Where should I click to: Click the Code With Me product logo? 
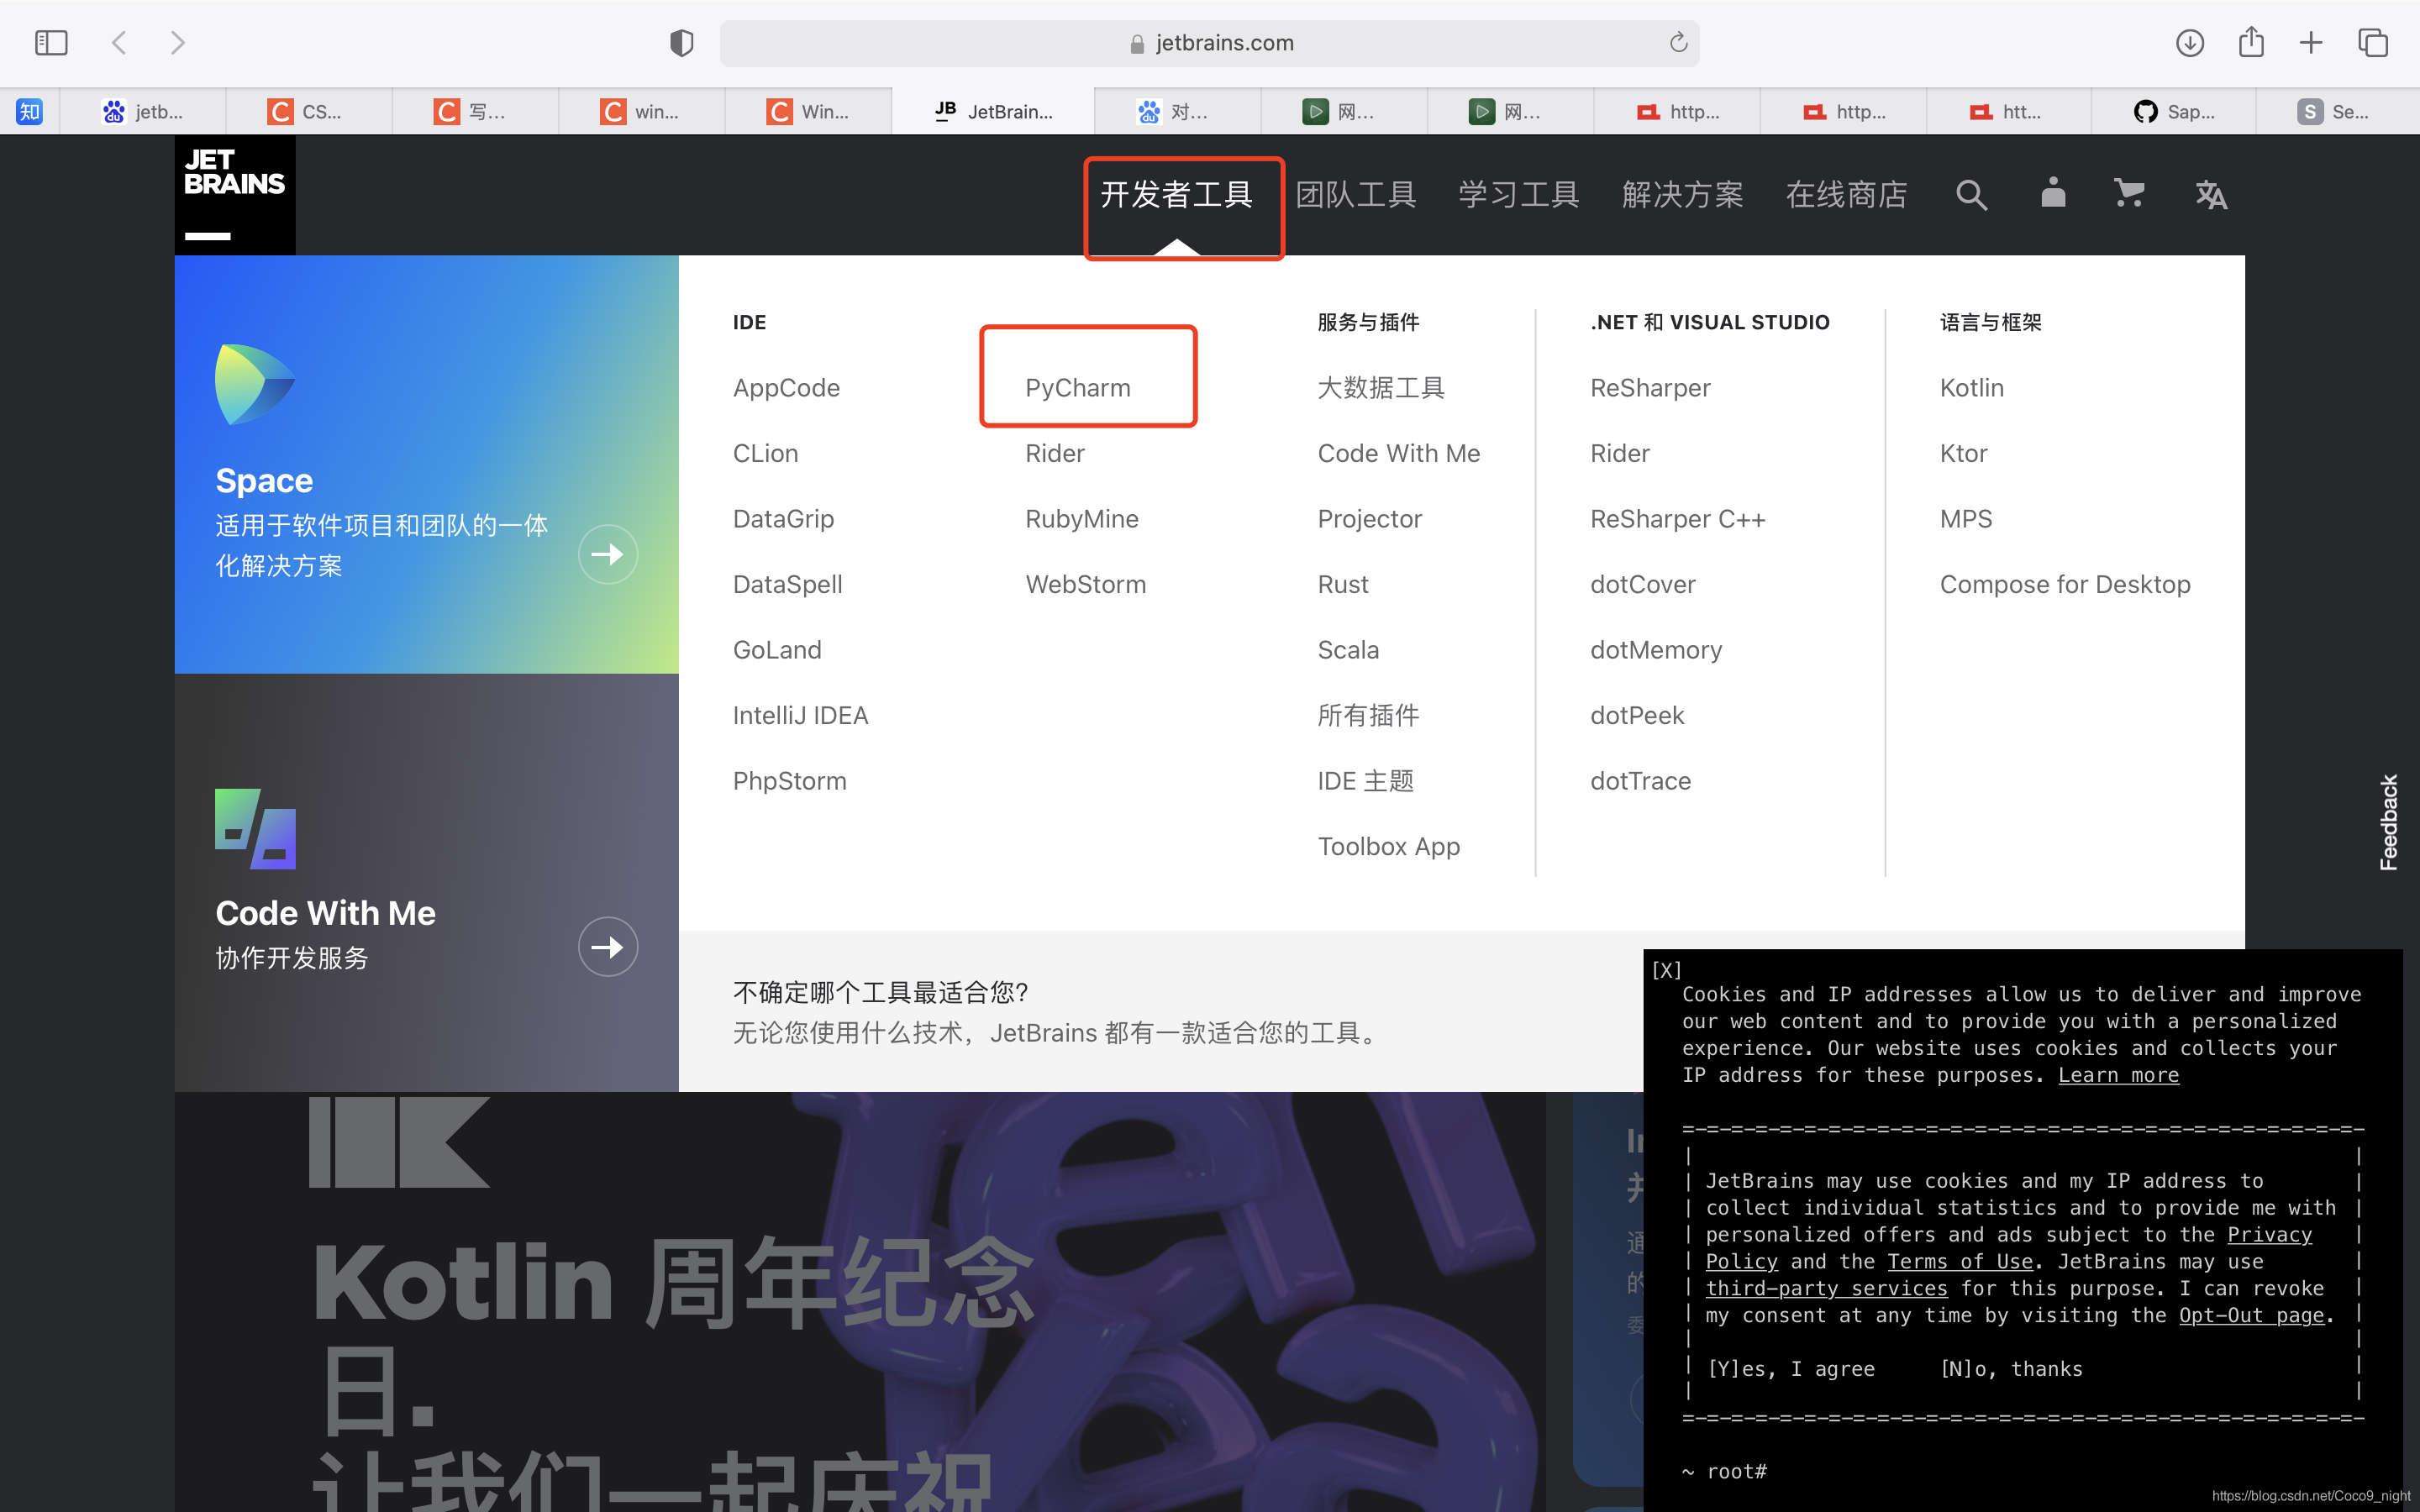[x=255, y=829]
